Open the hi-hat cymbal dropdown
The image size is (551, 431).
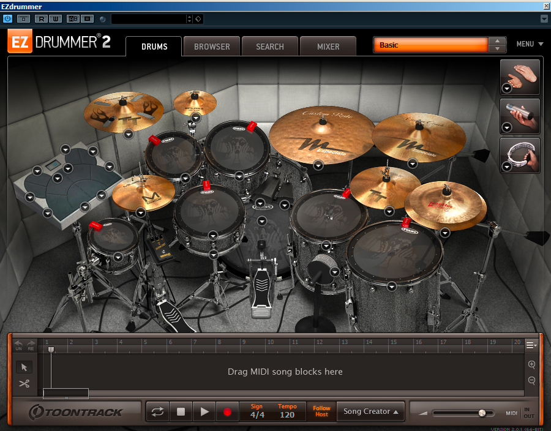tap(141, 212)
